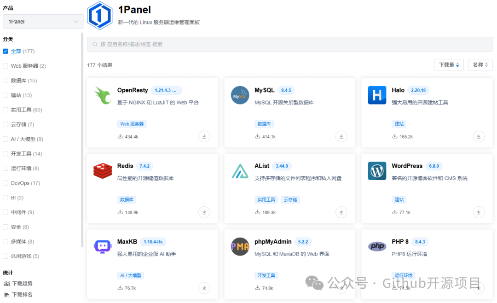Click the WordPress W logo icon
The image size is (497, 303).
point(377,171)
